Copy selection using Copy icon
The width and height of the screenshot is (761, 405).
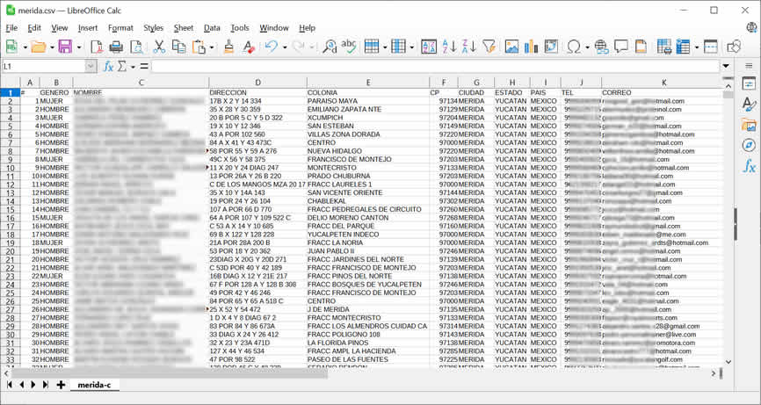pos(179,47)
